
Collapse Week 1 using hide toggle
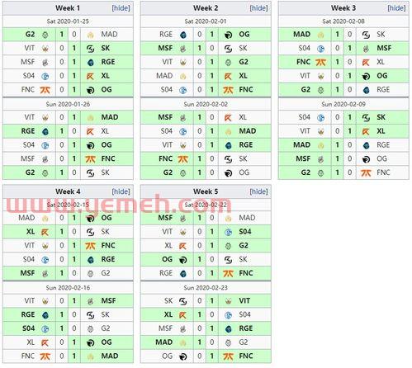pyautogui.click(x=121, y=8)
